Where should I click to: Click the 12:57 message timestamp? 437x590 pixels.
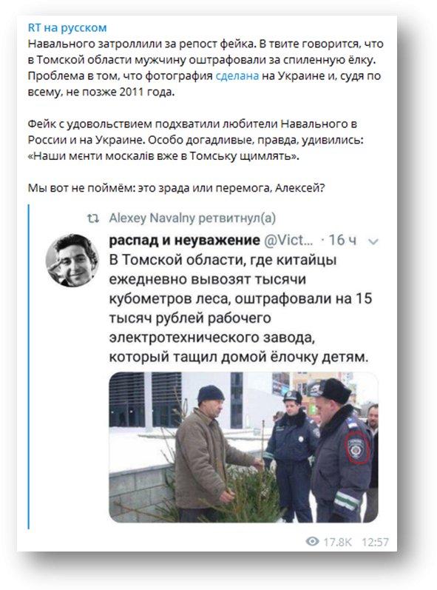375,542
